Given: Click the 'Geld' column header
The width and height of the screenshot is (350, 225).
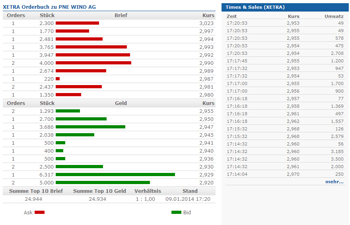Looking at the screenshot, I should [x=121, y=103].
